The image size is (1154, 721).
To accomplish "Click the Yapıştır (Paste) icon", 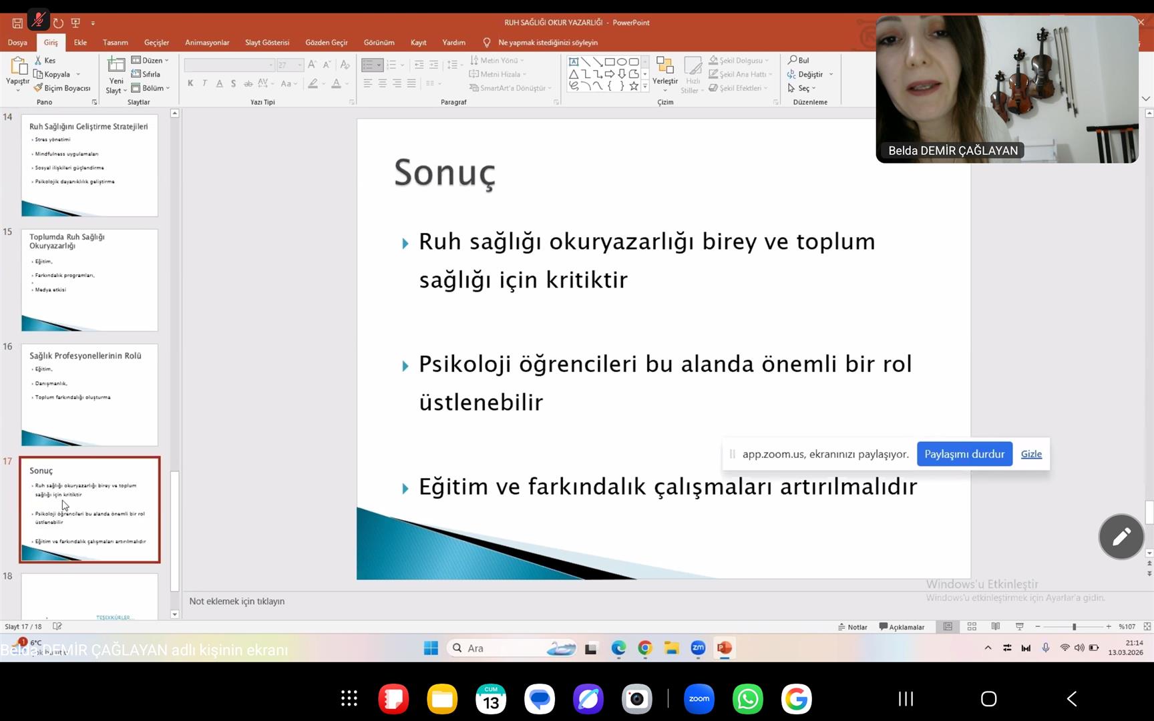I will point(17,67).
